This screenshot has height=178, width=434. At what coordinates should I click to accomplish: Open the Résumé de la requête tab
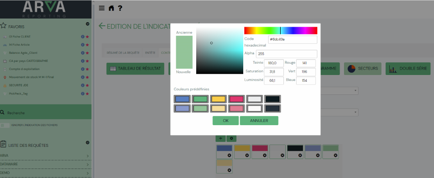(123, 52)
